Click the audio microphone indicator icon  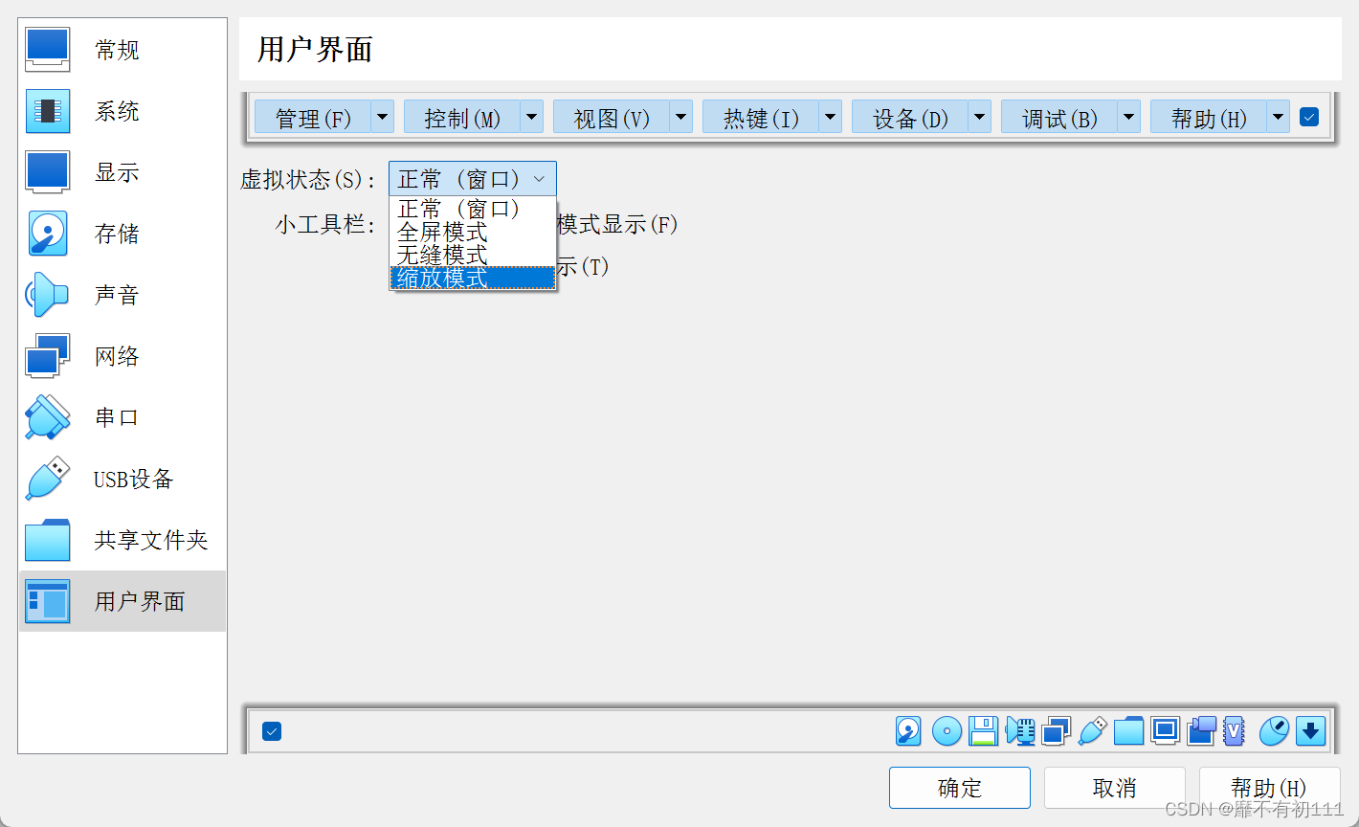1020,731
